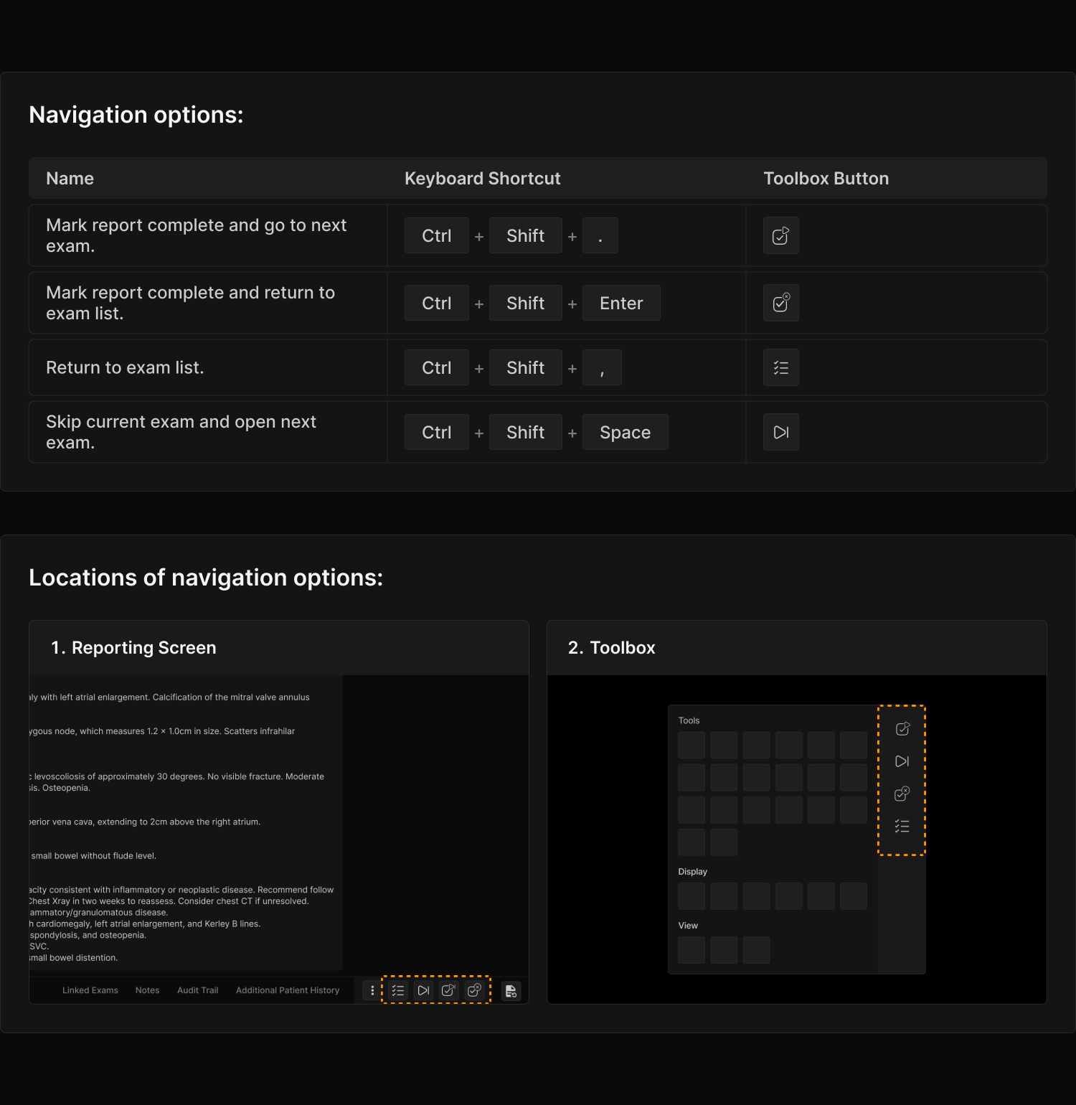Click Shift key in the Enter shortcut row
Viewport: 1076px width, 1105px height.
526,303
